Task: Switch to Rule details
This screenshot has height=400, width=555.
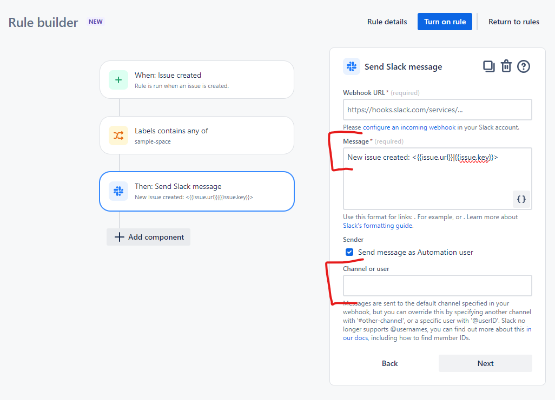Action: [387, 22]
